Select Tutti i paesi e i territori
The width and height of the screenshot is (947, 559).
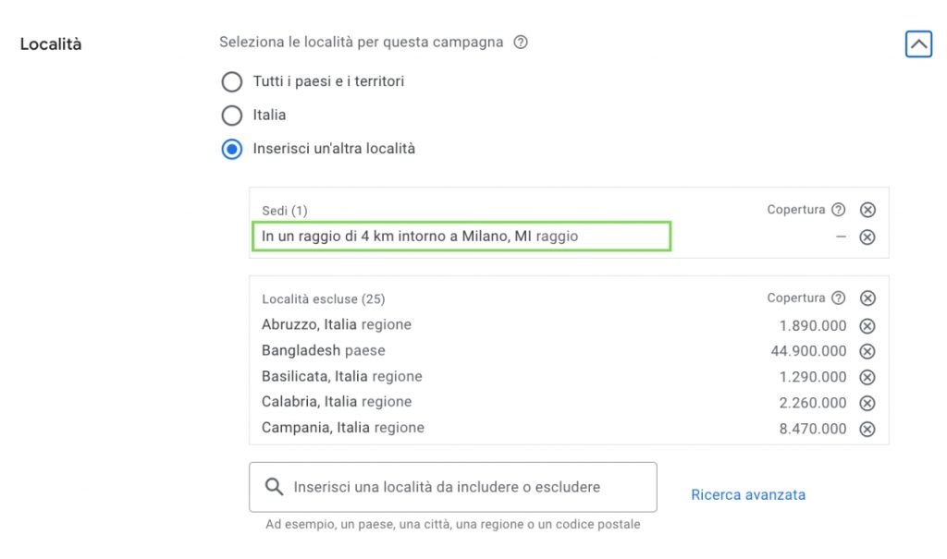pos(232,81)
